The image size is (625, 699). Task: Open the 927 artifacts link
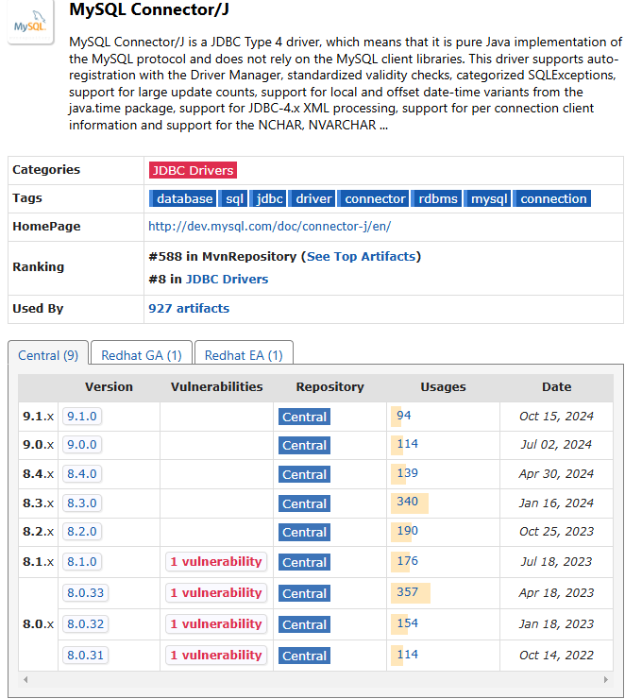[x=189, y=309]
